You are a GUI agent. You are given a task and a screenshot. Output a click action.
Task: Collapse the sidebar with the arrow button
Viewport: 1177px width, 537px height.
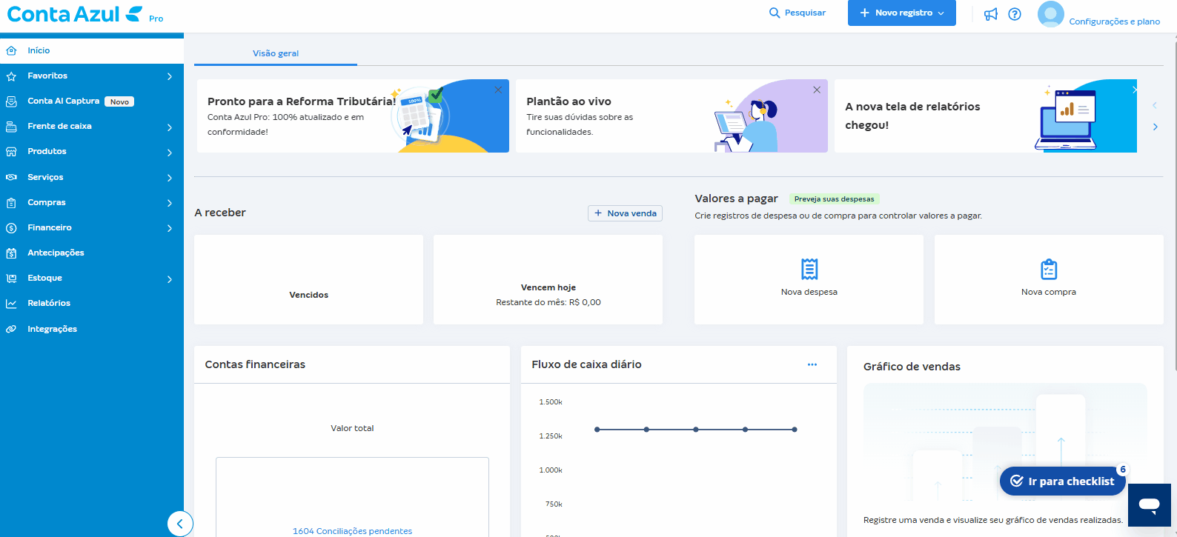(x=180, y=524)
